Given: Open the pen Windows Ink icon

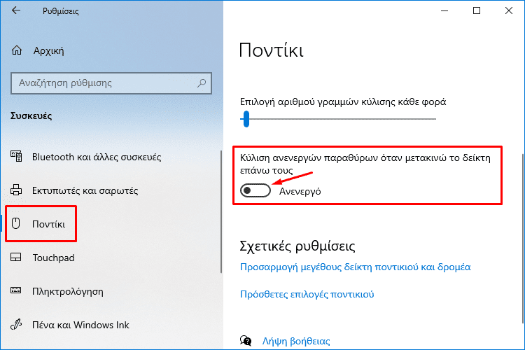Looking at the screenshot, I should (x=16, y=324).
